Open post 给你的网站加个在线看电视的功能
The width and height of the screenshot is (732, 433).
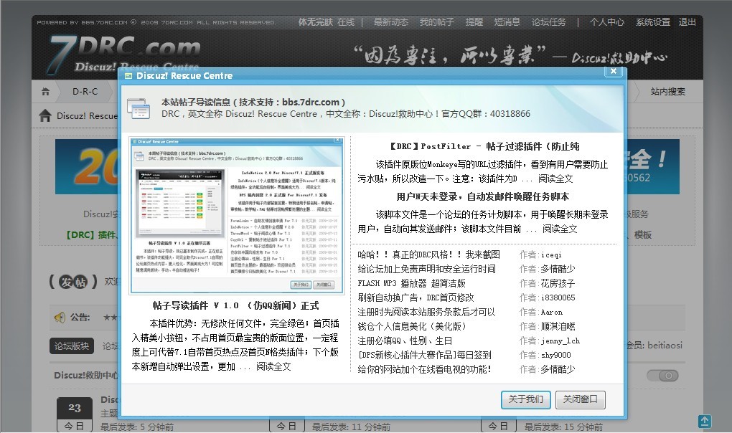[x=424, y=370]
